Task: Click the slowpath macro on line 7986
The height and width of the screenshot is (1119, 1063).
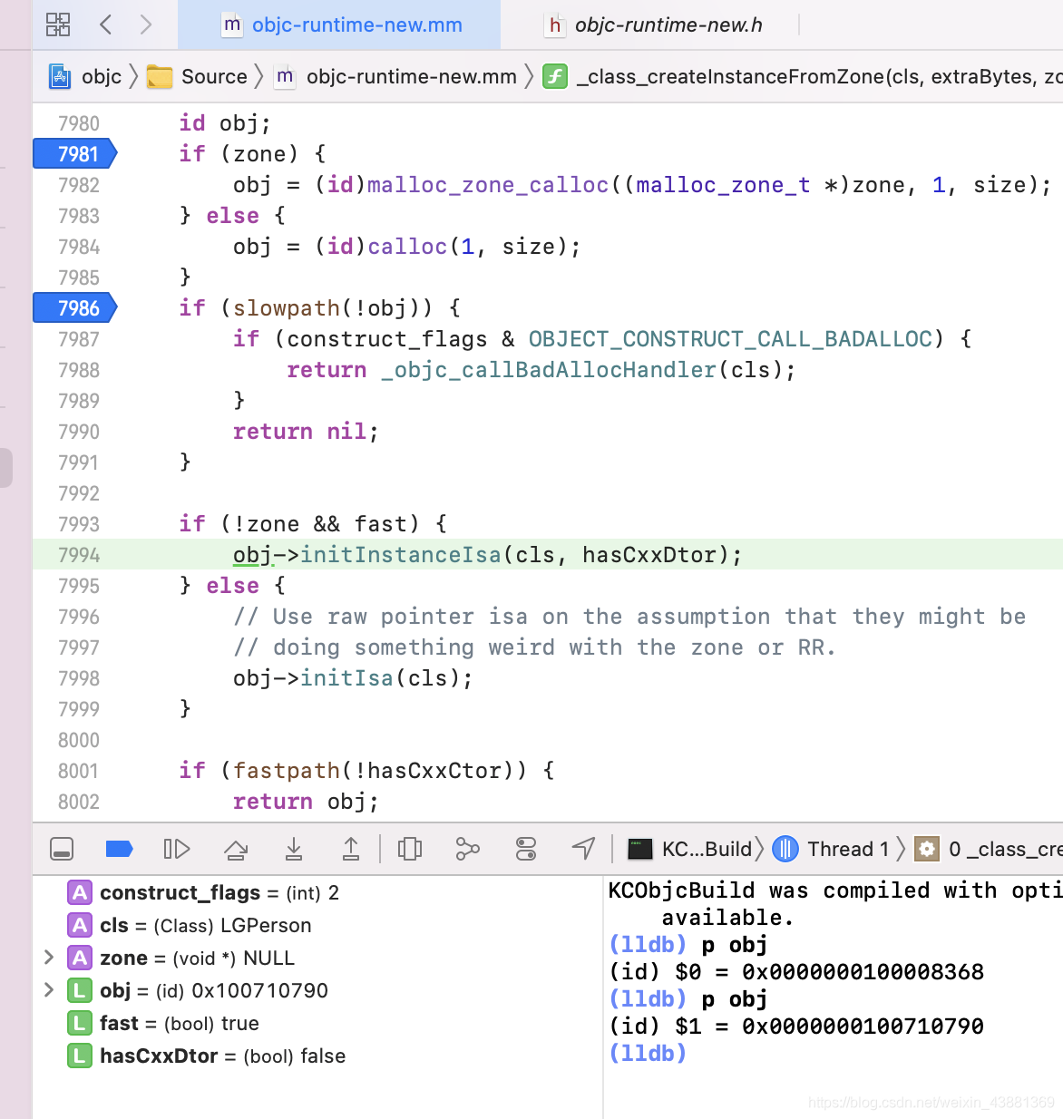Action: [x=287, y=308]
